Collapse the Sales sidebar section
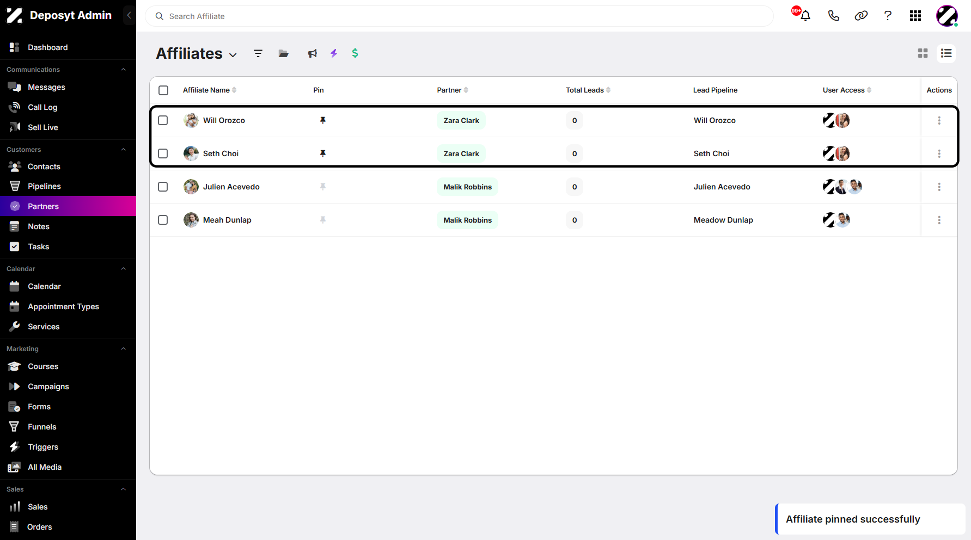This screenshot has height=540, width=971. 123,489
